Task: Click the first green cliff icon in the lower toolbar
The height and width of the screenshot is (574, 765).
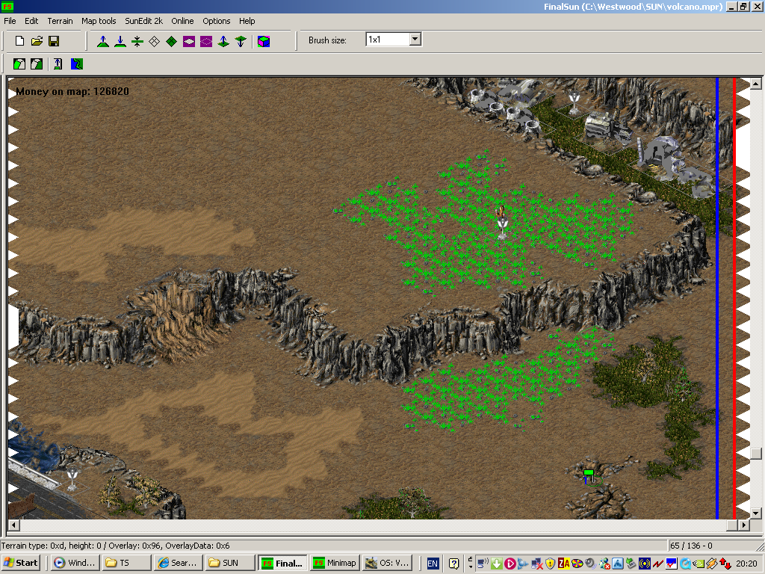Action: click(19, 64)
